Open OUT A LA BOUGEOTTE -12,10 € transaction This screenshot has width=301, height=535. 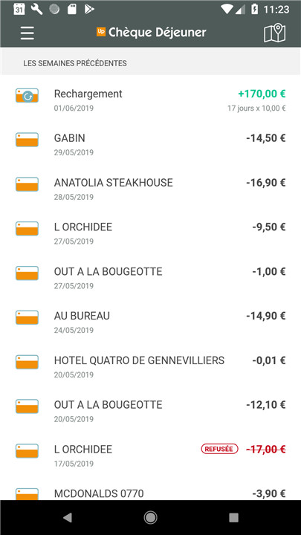click(x=150, y=412)
